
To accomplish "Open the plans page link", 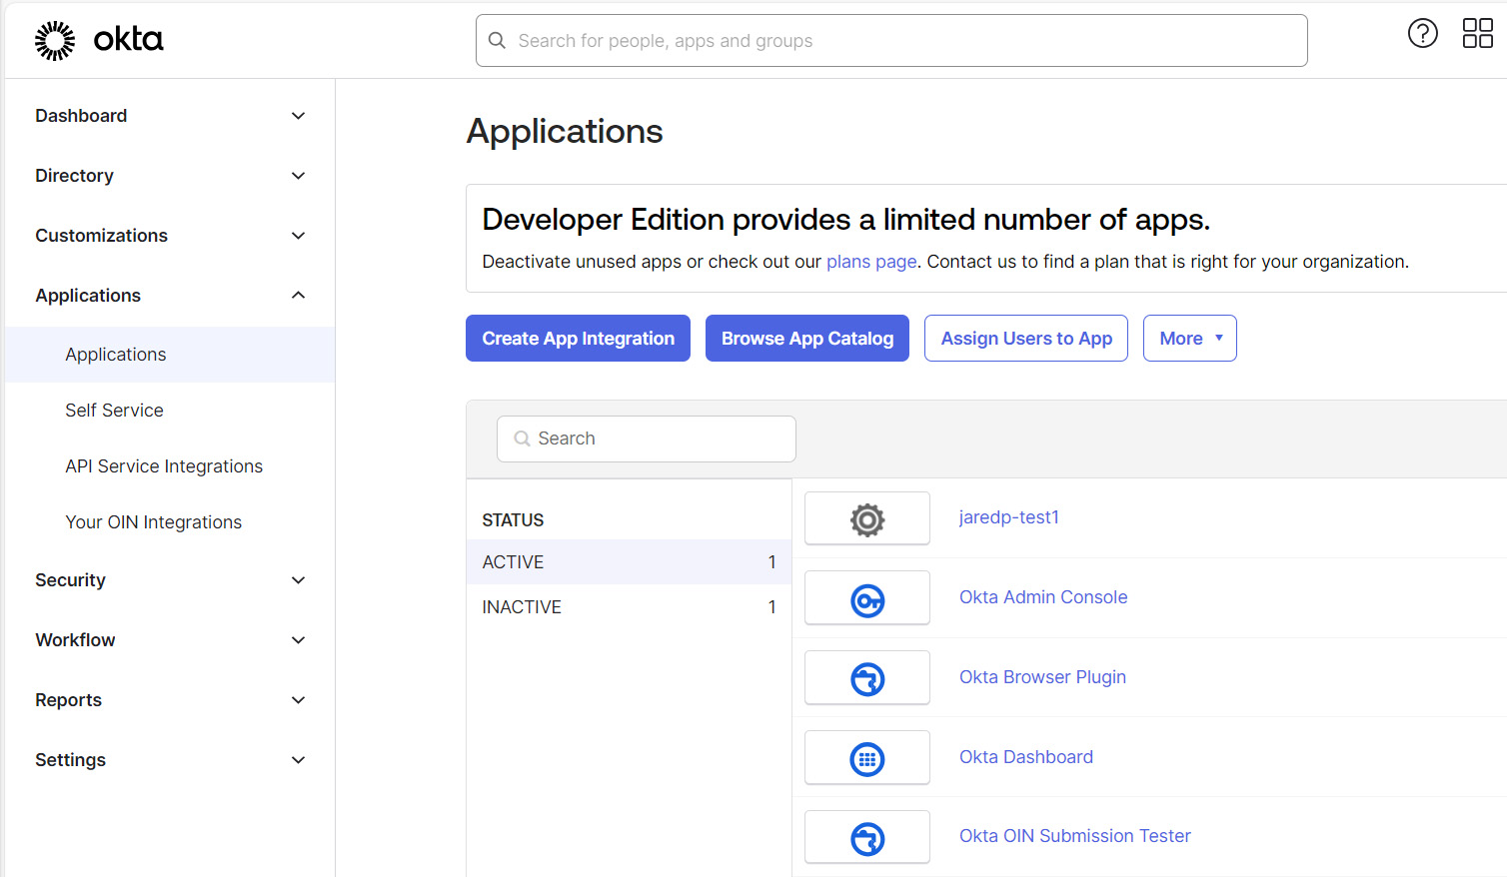I will pos(870,261).
